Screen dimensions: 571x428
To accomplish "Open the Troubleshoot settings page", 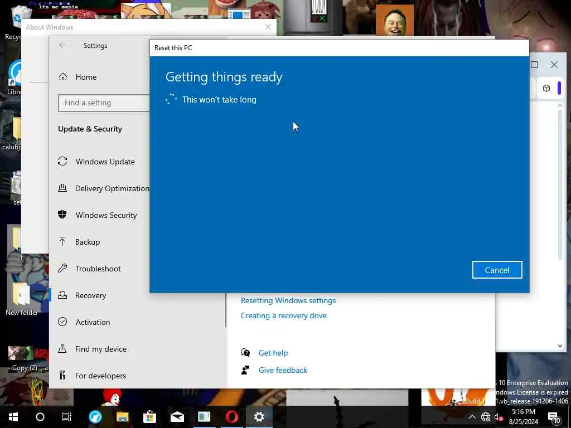I will (x=98, y=269).
